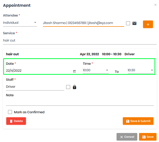The height and width of the screenshot is (142, 159).
Task: Enable Mark as Confirmed checkbox
Action: point(10,112)
